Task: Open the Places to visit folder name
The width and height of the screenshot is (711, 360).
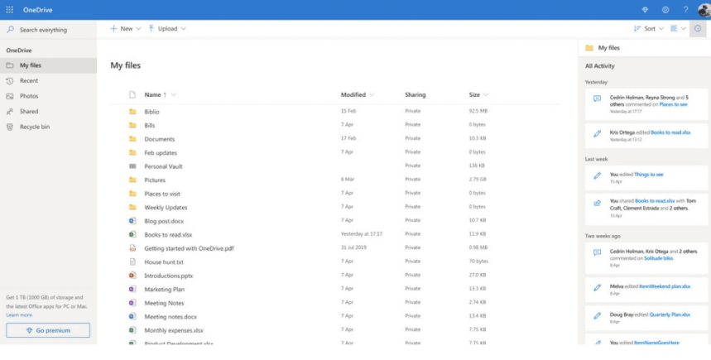Action: [162, 194]
